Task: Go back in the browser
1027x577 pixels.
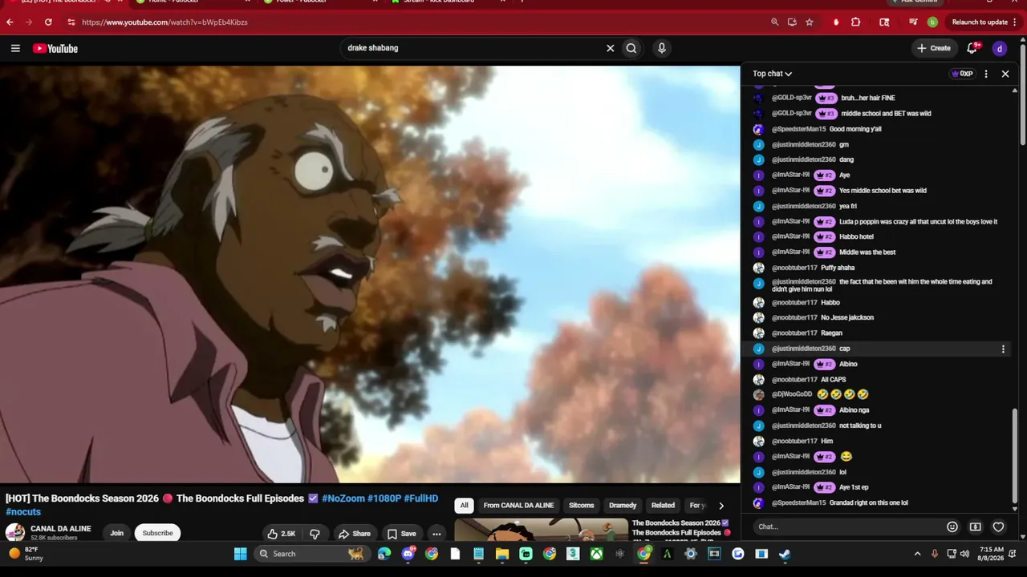Action: (x=10, y=22)
